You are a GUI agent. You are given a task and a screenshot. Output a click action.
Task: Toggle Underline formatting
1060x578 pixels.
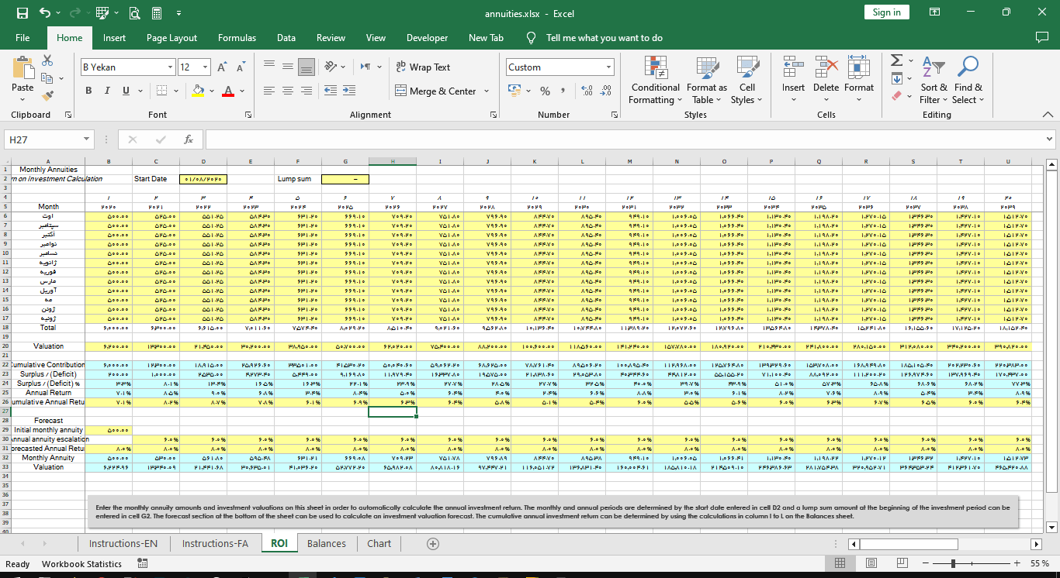pos(126,91)
